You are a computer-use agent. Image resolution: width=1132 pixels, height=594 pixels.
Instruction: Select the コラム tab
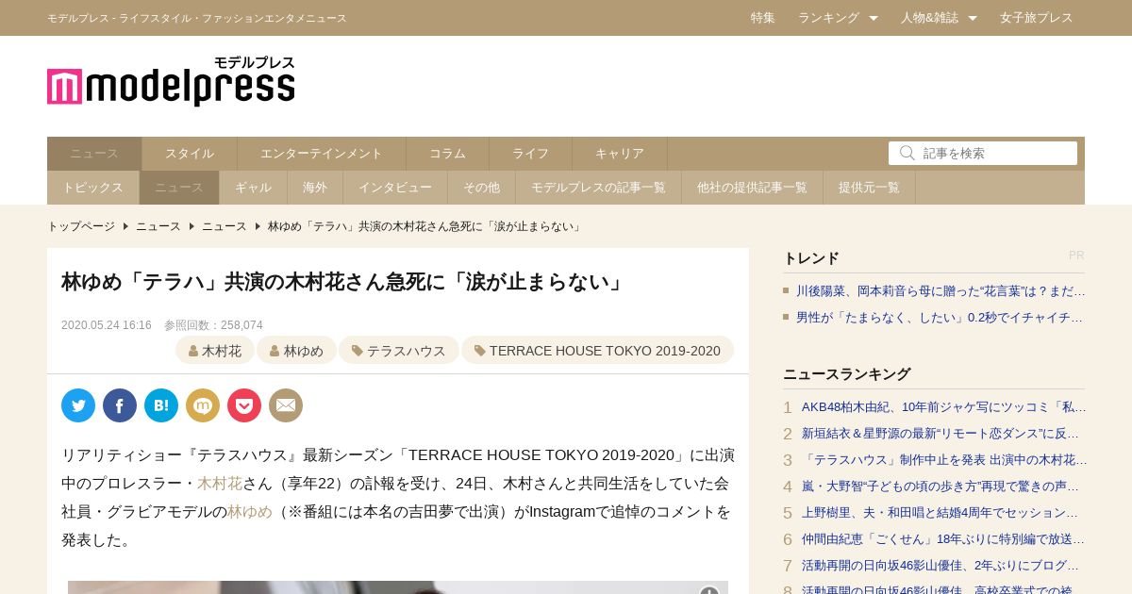click(447, 154)
